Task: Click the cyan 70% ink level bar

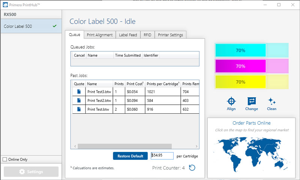Action: [x=252, y=51]
